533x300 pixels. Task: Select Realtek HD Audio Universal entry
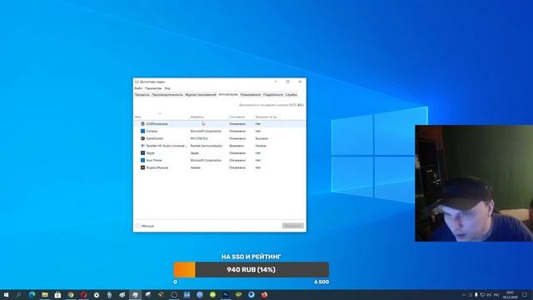(x=220, y=146)
